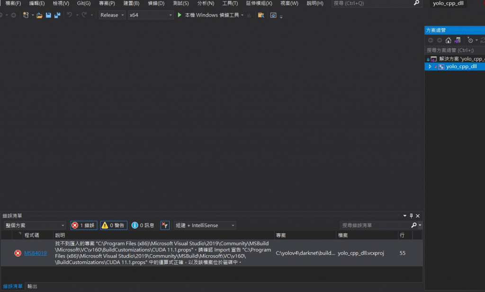Click the Open File folder icon
This screenshot has width=485, height=292.
tap(39, 15)
